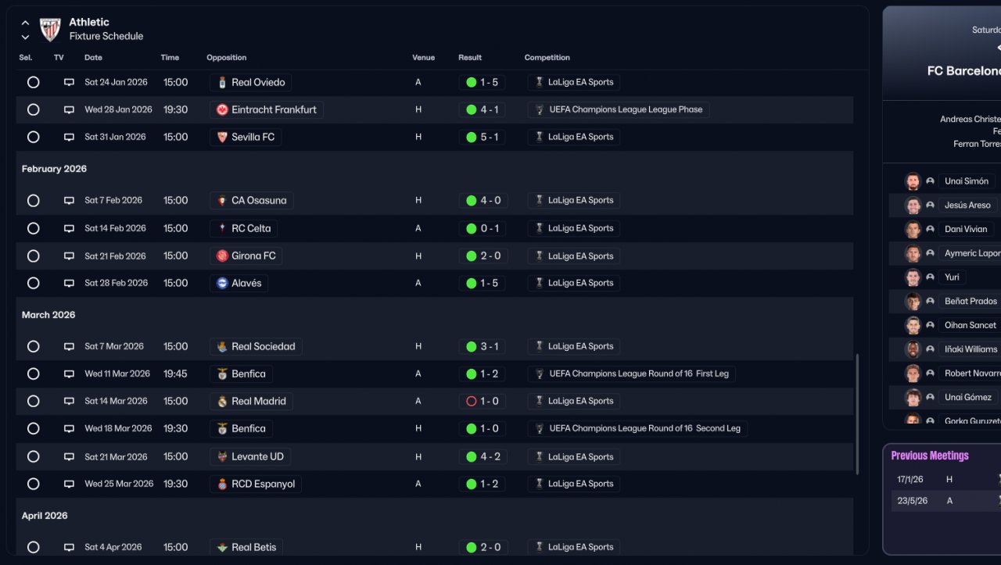
Task: Click Unai Simón's player portrait
Action: [913, 181]
